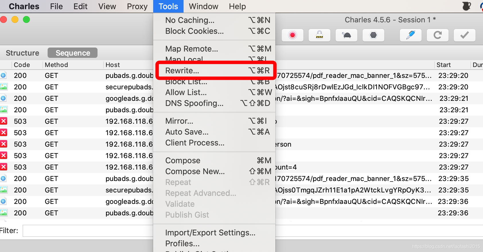Choose Import/Export Settings... menu item
The height and width of the screenshot is (252, 483).
coord(214,233)
